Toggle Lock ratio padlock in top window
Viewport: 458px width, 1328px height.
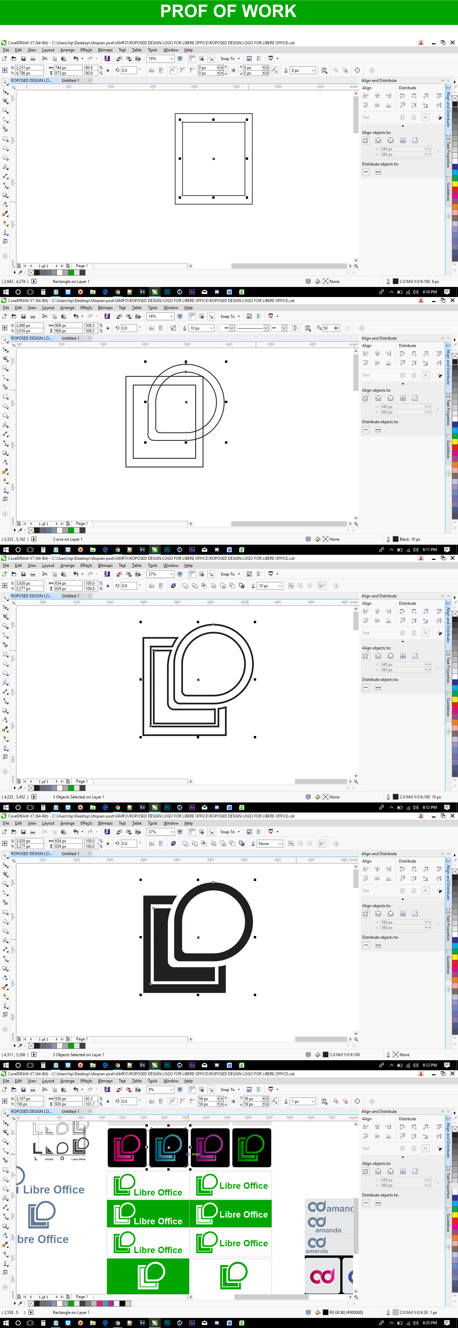coord(108,70)
